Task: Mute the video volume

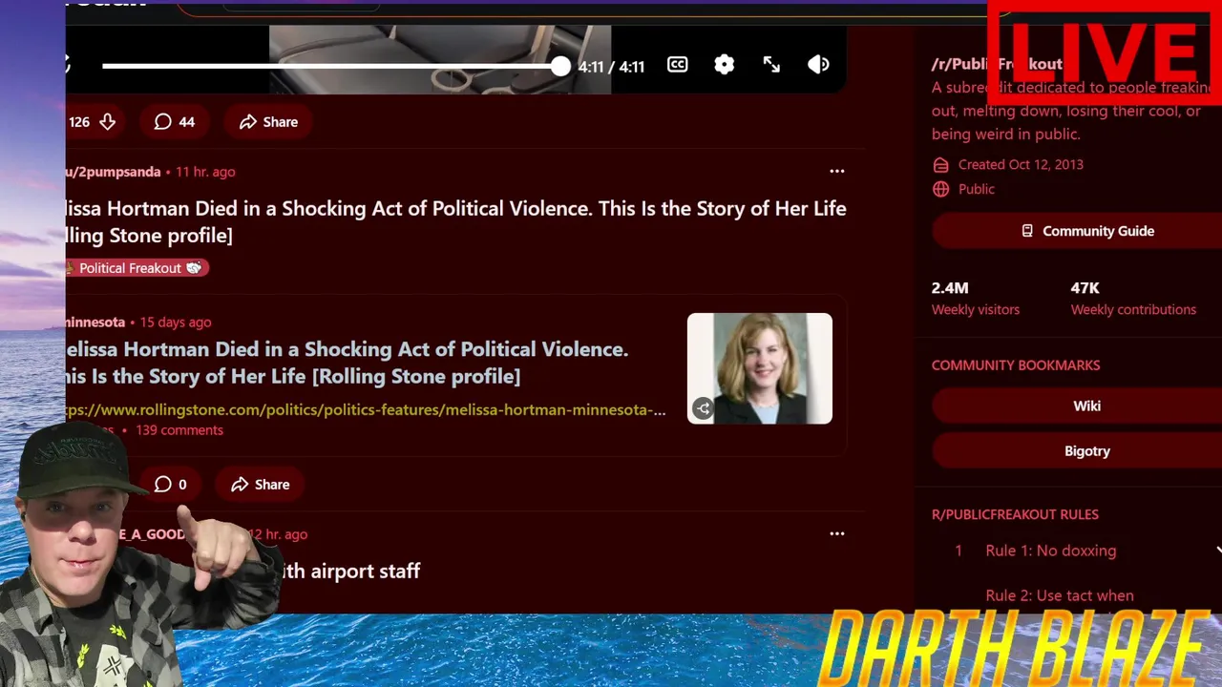Action: point(818,65)
